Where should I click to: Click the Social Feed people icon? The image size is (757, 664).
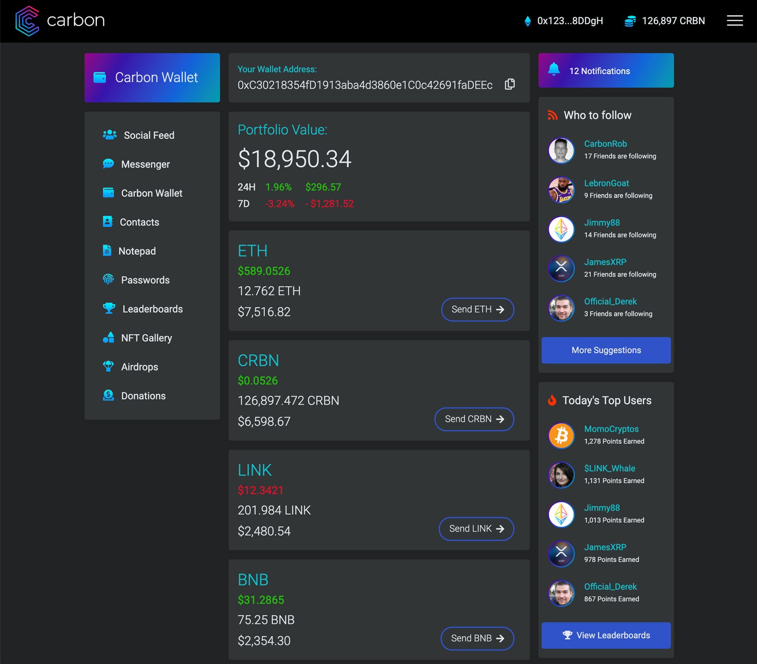pyautogui.click(x=110, y=135)
